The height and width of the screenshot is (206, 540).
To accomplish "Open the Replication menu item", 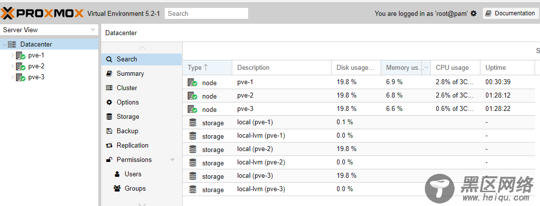I will [141, 146].
